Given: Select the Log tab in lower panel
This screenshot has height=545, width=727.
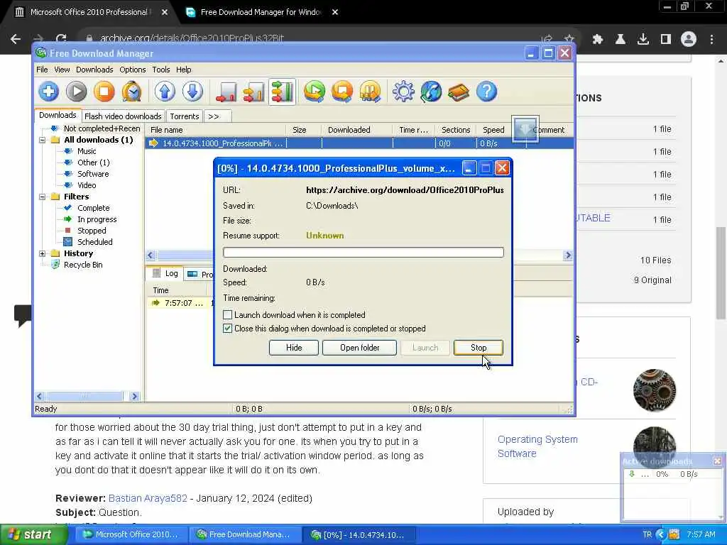Looking at the screenshot, I should point(166,273).
